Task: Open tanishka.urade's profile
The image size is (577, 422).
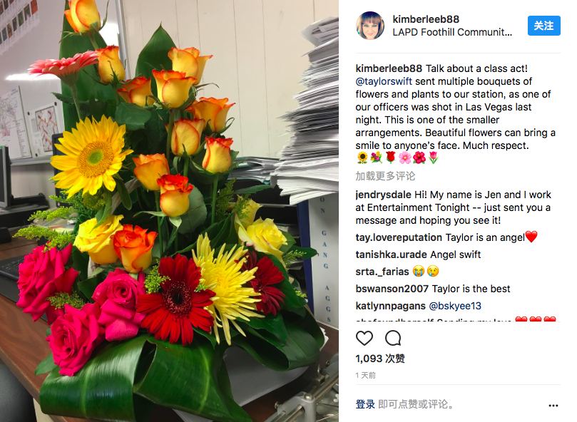Action: (391, 254)
